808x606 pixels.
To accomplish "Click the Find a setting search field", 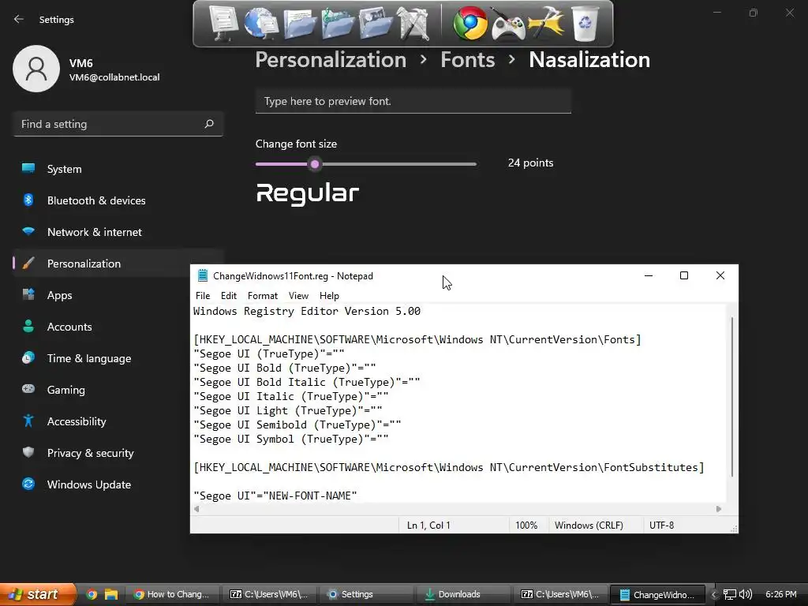I will [x=118, y=124].
